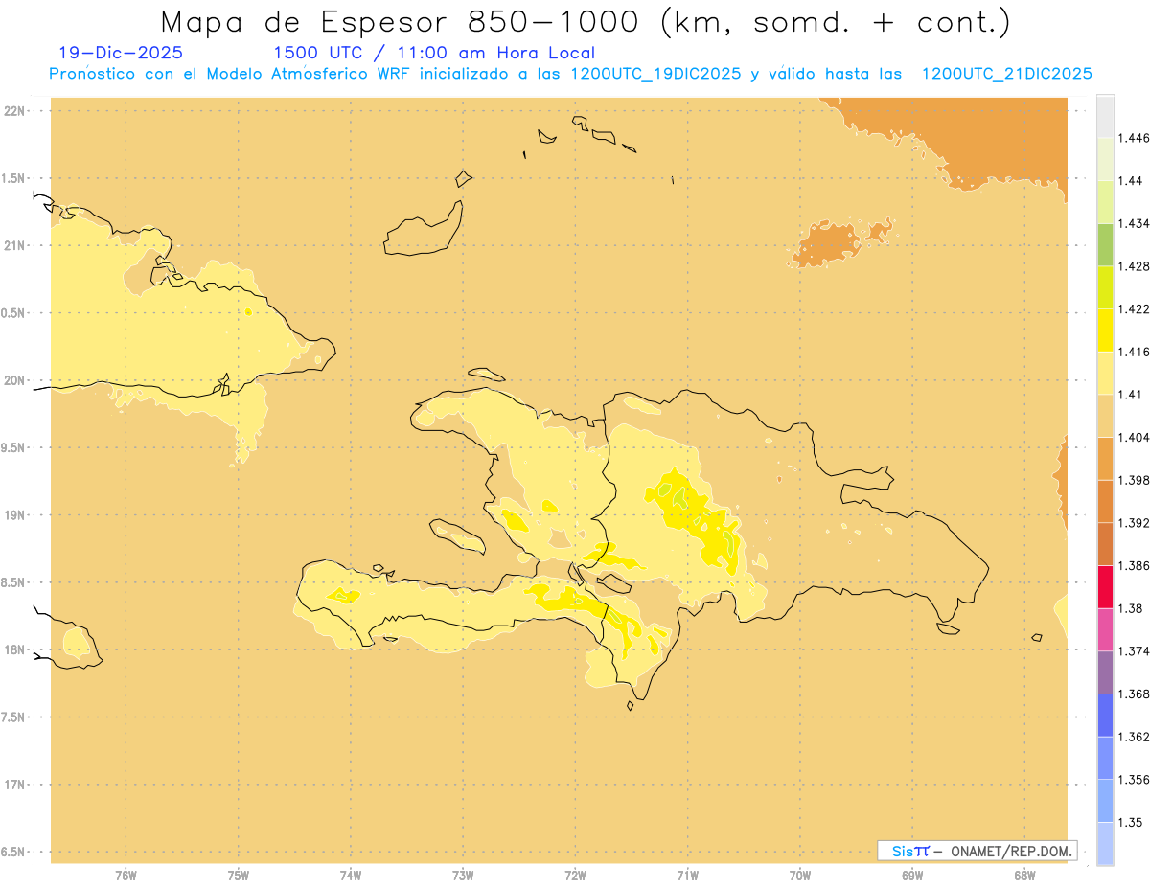
Task: Select the tan 1.404–1.41 colorbar segment
Action: click(x=1105, y=416)
